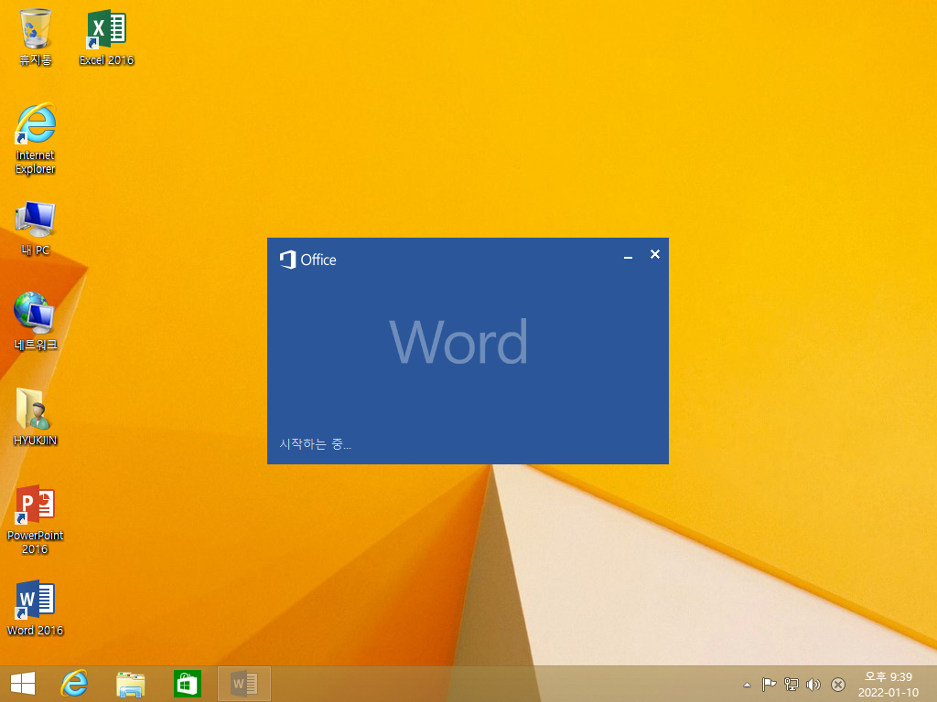Click the '시작하는 중...' status text
The width and height of the screenshot is (937, 702).
tap(315, 444)
